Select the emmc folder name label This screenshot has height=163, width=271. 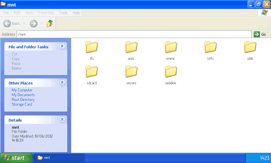click(171, 58)
